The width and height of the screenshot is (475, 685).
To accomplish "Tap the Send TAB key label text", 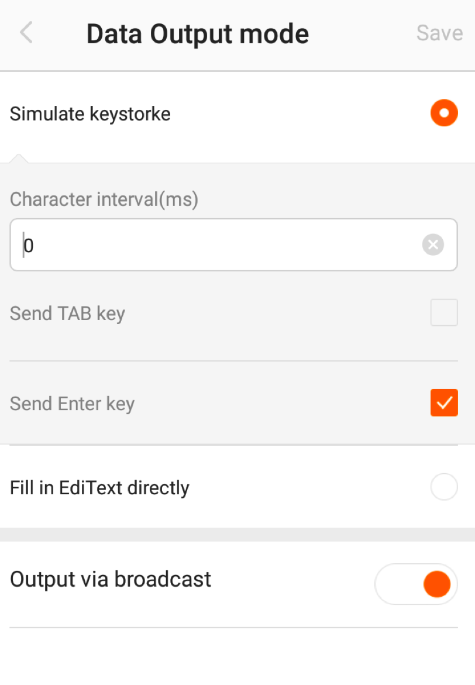I will click(x=68, y=314).
